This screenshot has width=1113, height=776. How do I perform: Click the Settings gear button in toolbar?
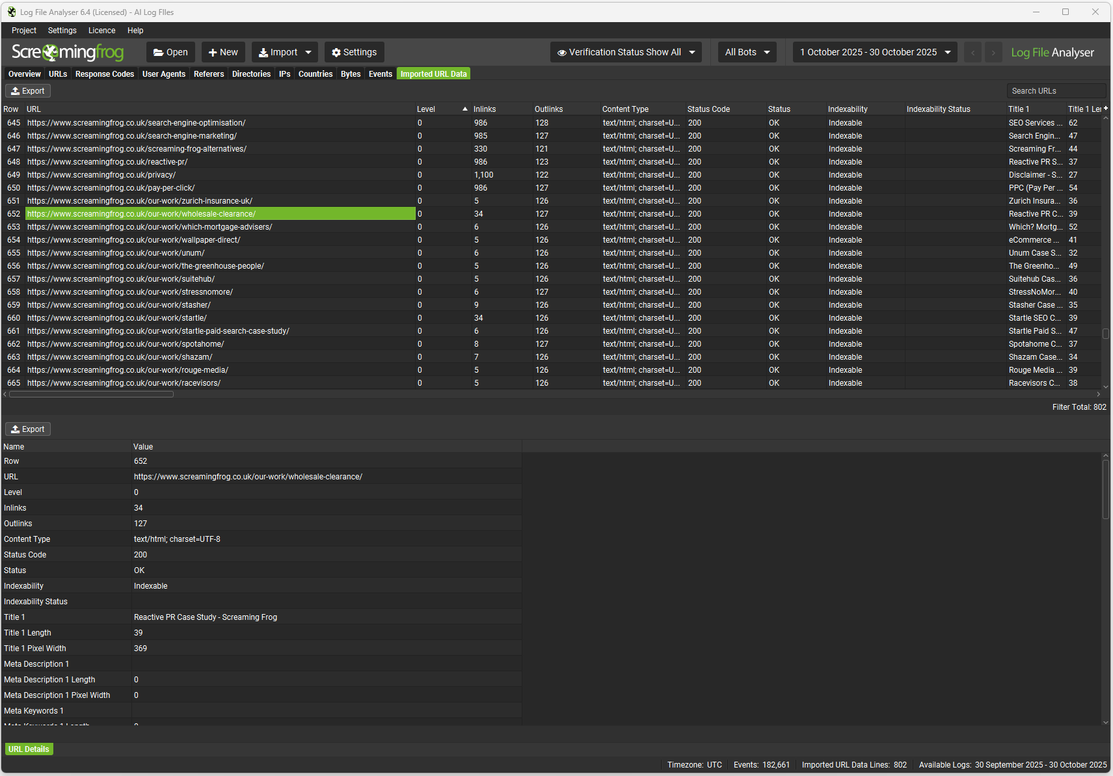(x=354, y=52)
